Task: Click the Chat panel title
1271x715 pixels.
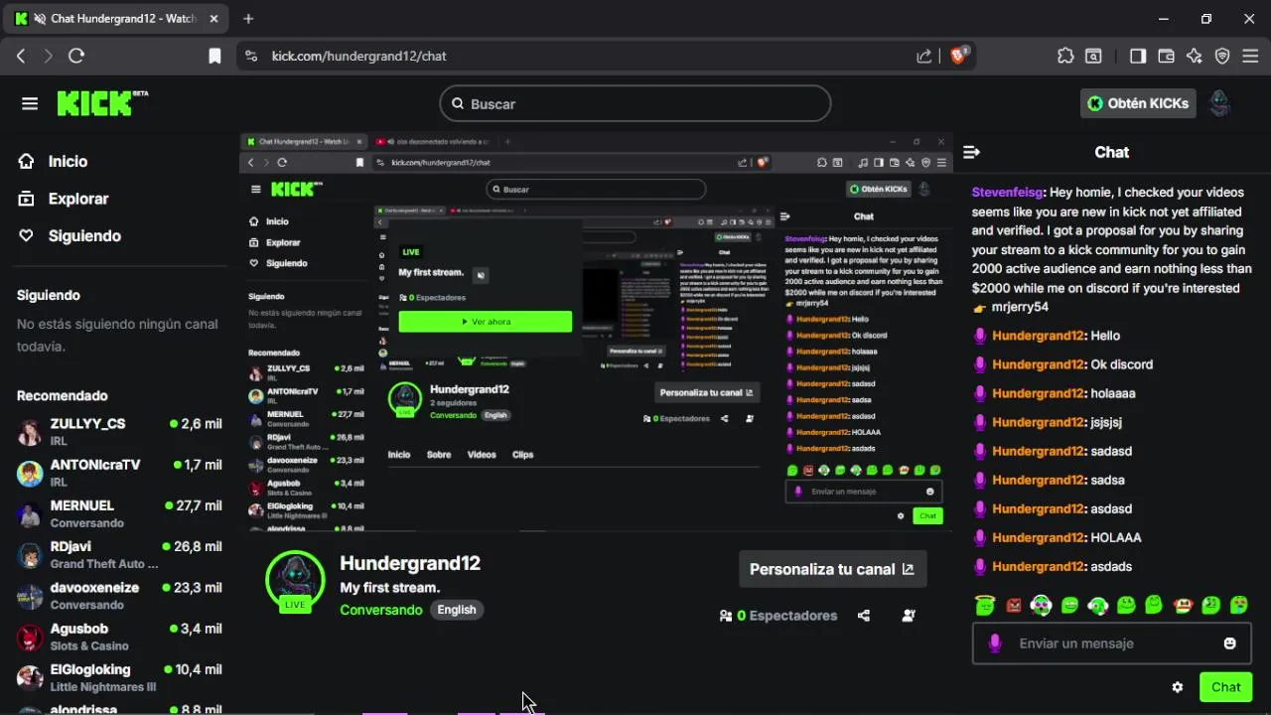Action: [1112, 152]
